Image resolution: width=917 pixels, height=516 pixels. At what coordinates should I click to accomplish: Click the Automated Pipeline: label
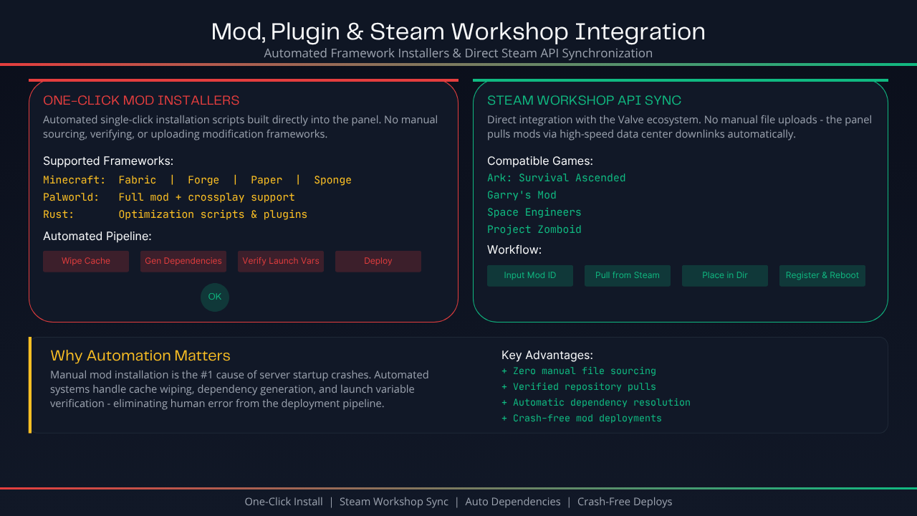97,236
